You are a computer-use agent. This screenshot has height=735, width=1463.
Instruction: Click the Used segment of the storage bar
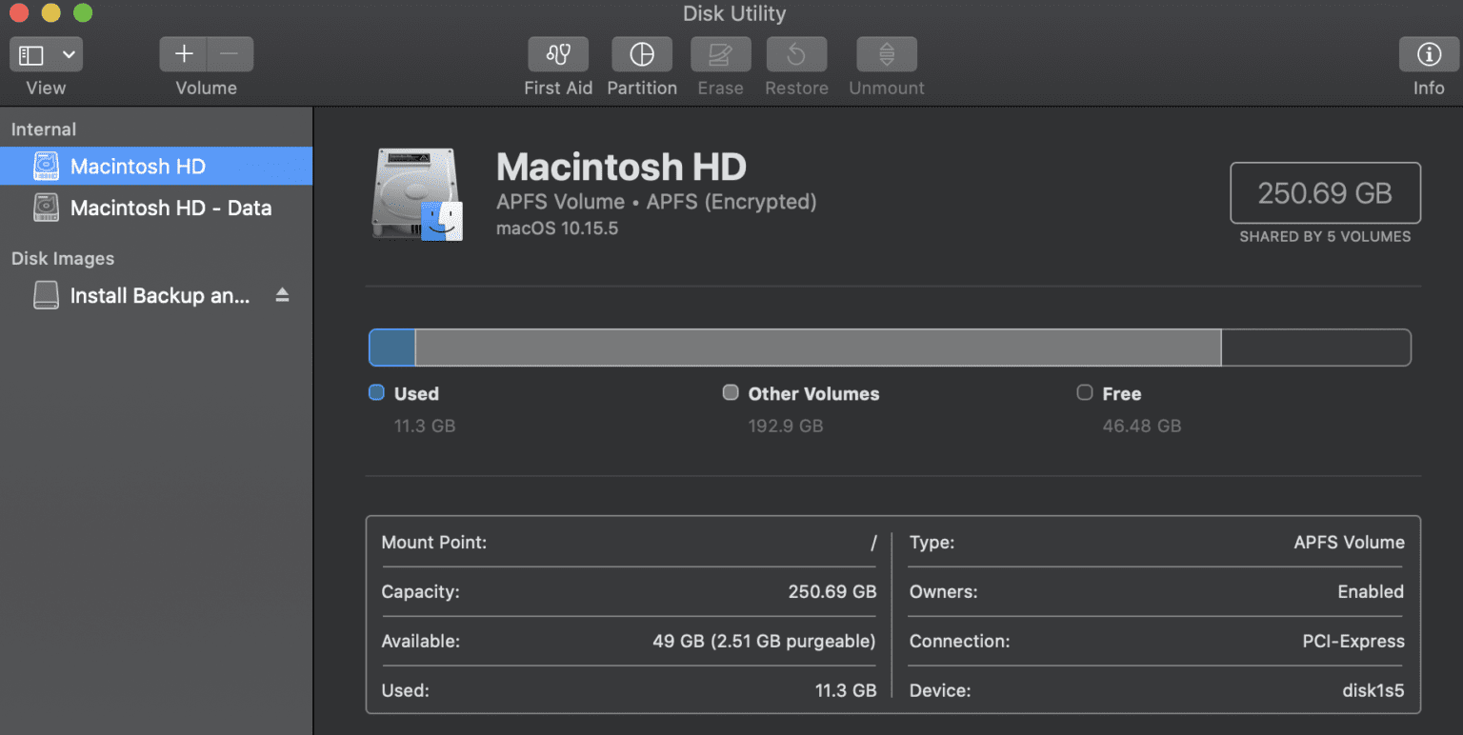(391, 348)
